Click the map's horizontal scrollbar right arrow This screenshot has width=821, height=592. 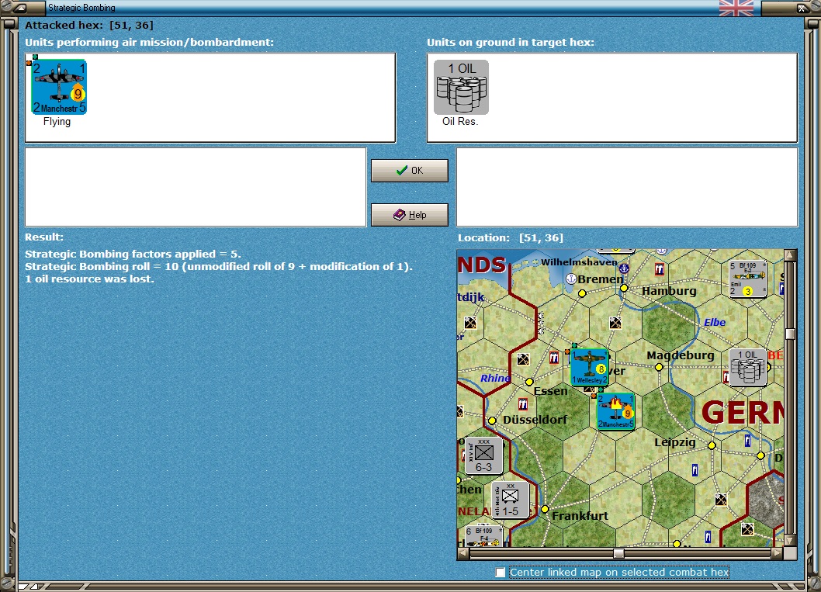point(778,553)
